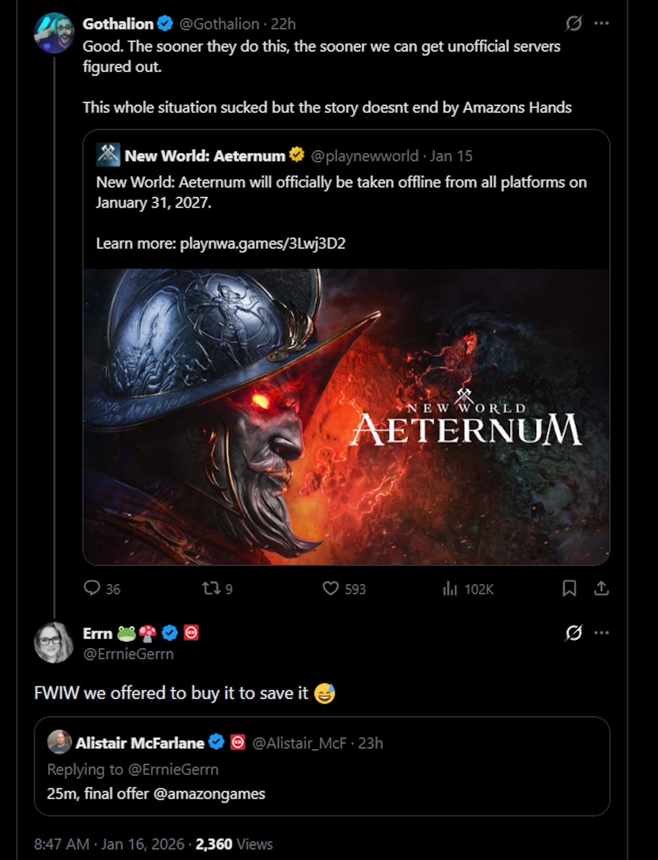This screenshot has height=860, width=658.
Task: Open Grok icon on Errn's post
Action: (x=573, y=632)
